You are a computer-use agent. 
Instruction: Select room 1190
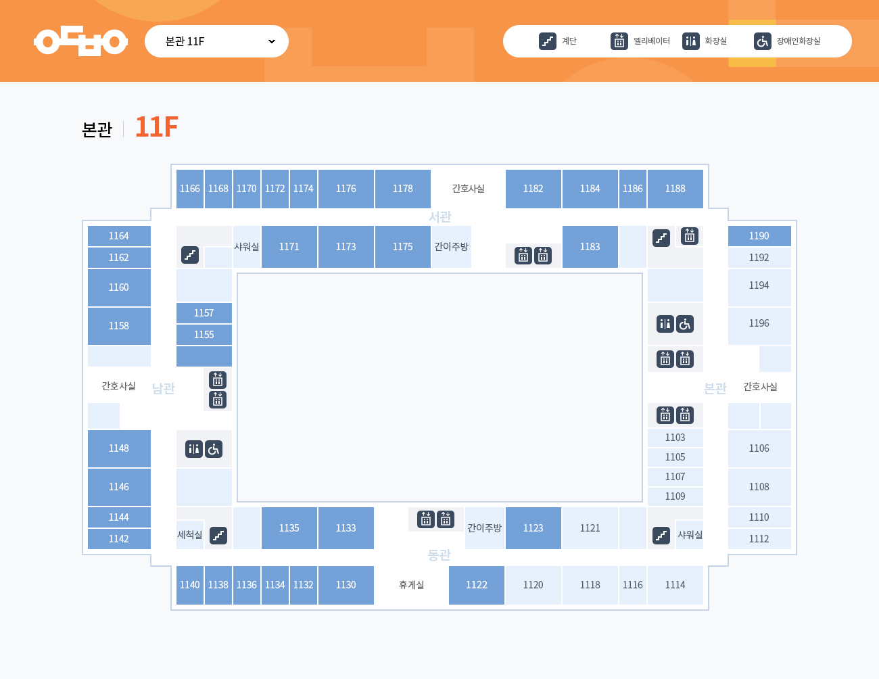point(759,236)
